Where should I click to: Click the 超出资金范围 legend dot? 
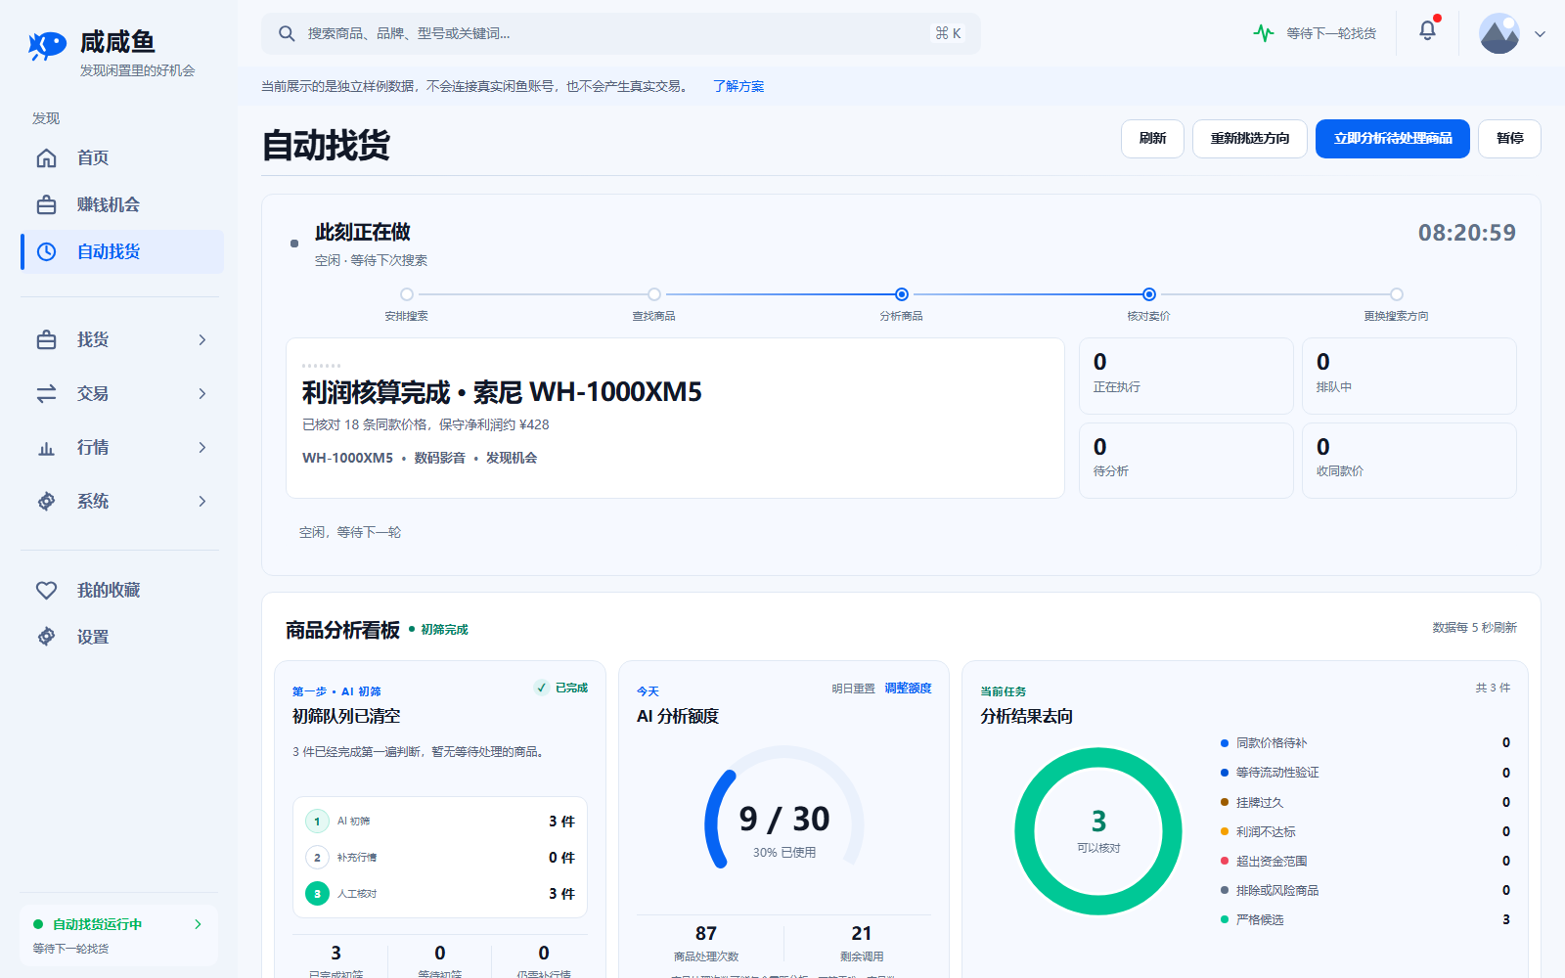(1225, 861)
